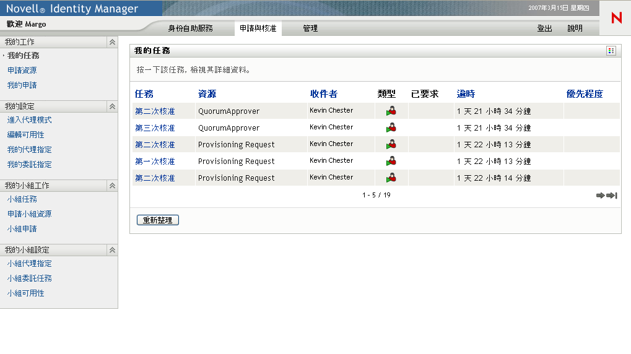The image size is (631, 354).
Task: Open the 身份自助服務 tab
Action: click(x=190, y=28)
